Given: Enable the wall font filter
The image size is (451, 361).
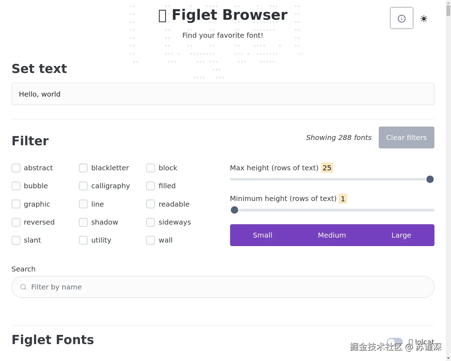Looking at the screenshot, I should coord(150,240).
